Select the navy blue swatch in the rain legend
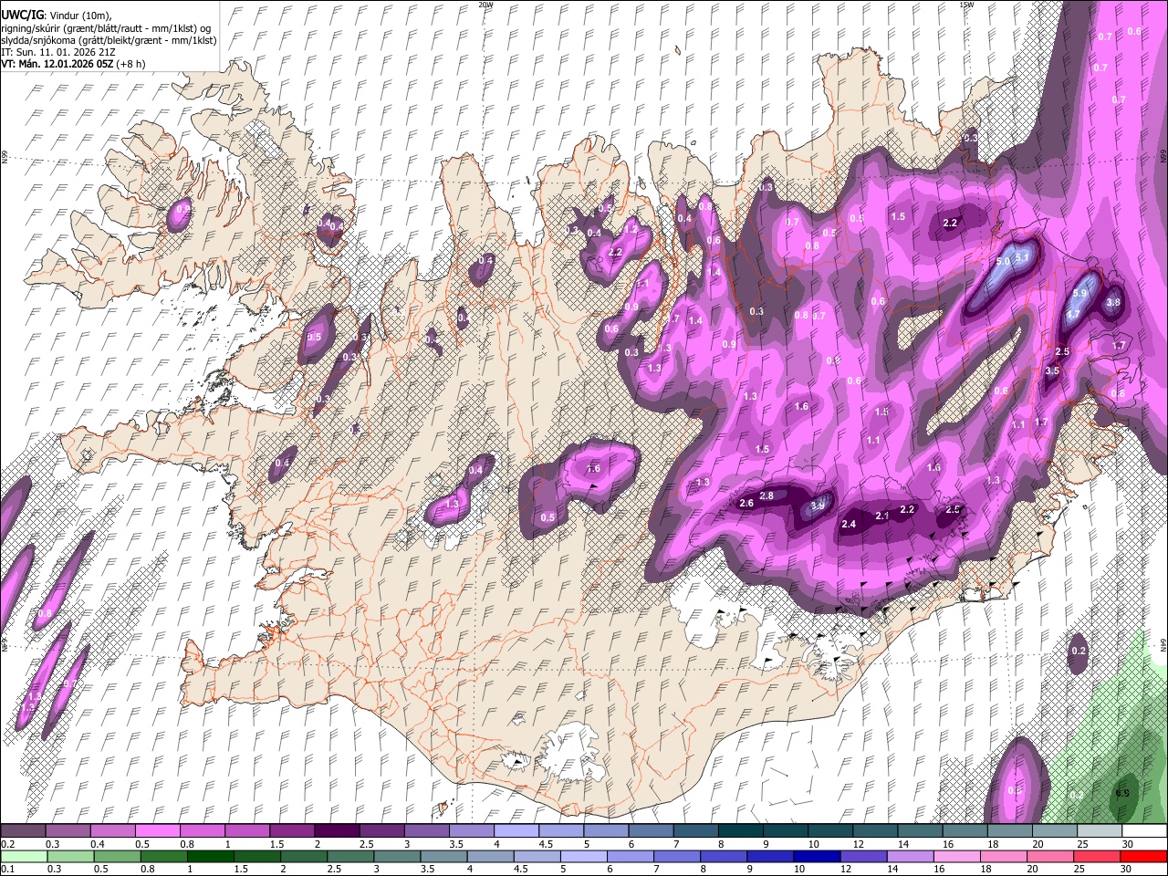This screenshot has width=1168, height=876. pos(816,856)
